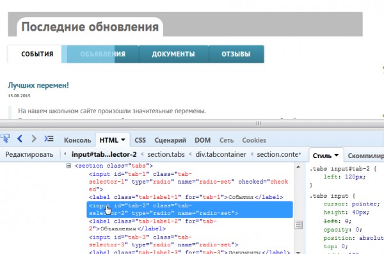The image size is (384, 254).
Task: Click the top: 0 style property
Action: [335, 246]
